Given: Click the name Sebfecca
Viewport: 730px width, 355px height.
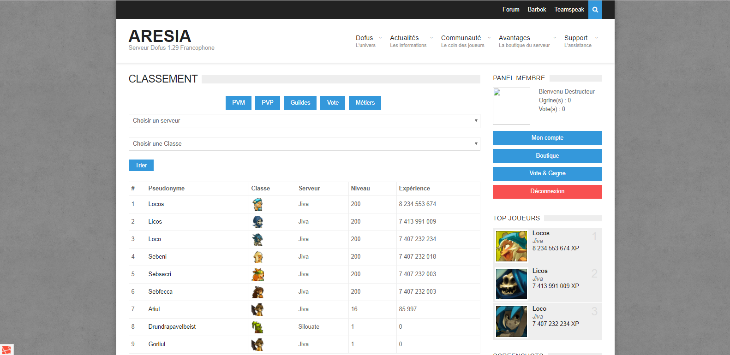Looking at the screenshot, I should click(x=161, y=292).
